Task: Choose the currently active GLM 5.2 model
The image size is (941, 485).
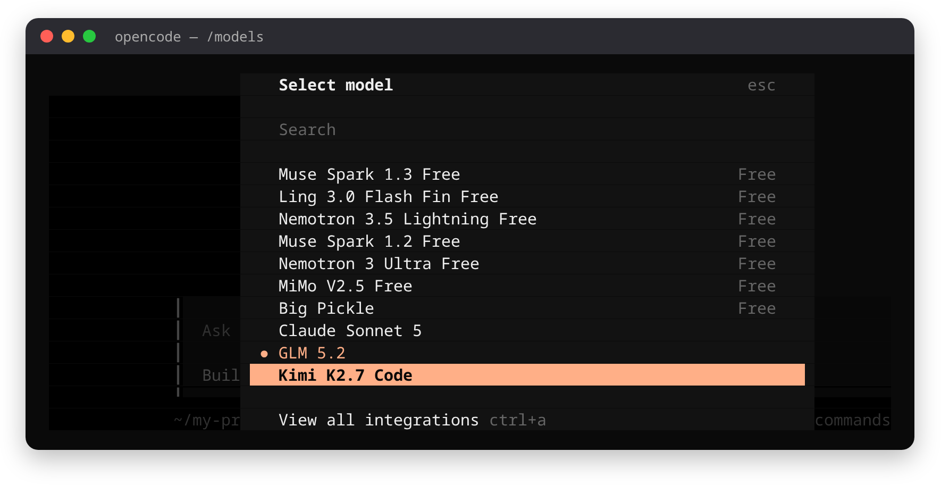Action: [x=527, y=353]
